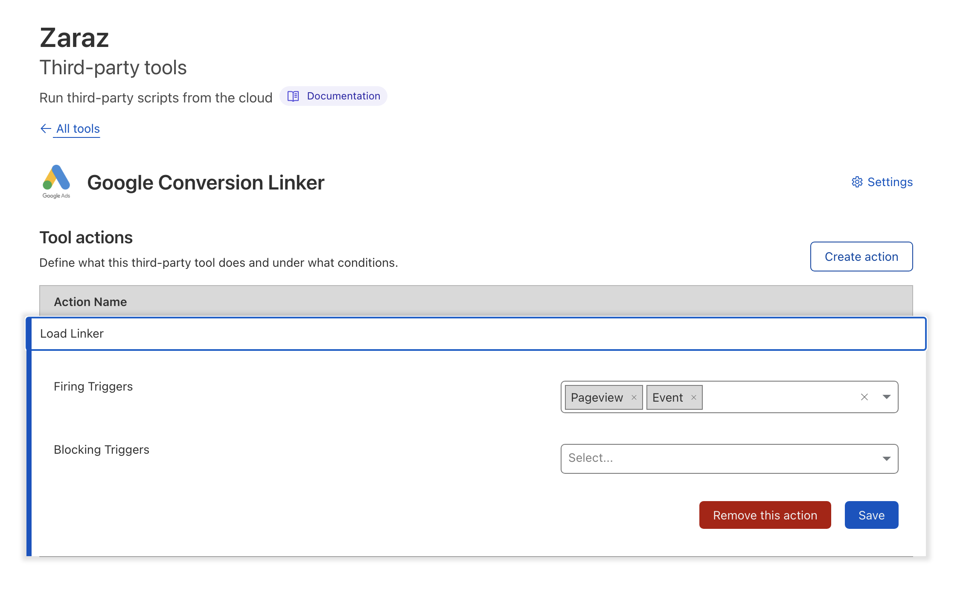This screenshot has width=972, height=595.
Task: Click the Tool actions heading
Action: pyautogui.click(x=86, y=237)
